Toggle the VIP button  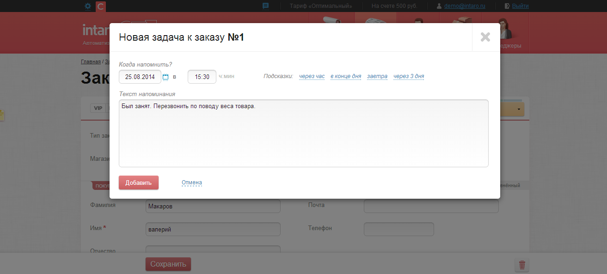point(98,108)
